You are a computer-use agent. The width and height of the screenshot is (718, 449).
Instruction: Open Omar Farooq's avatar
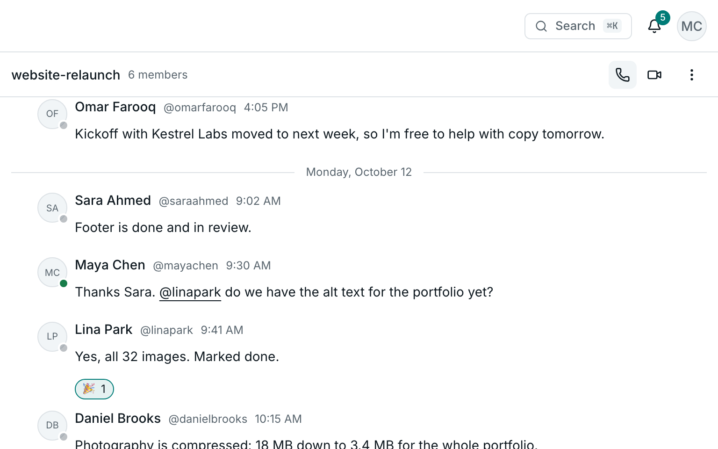(x=52, y=114)
